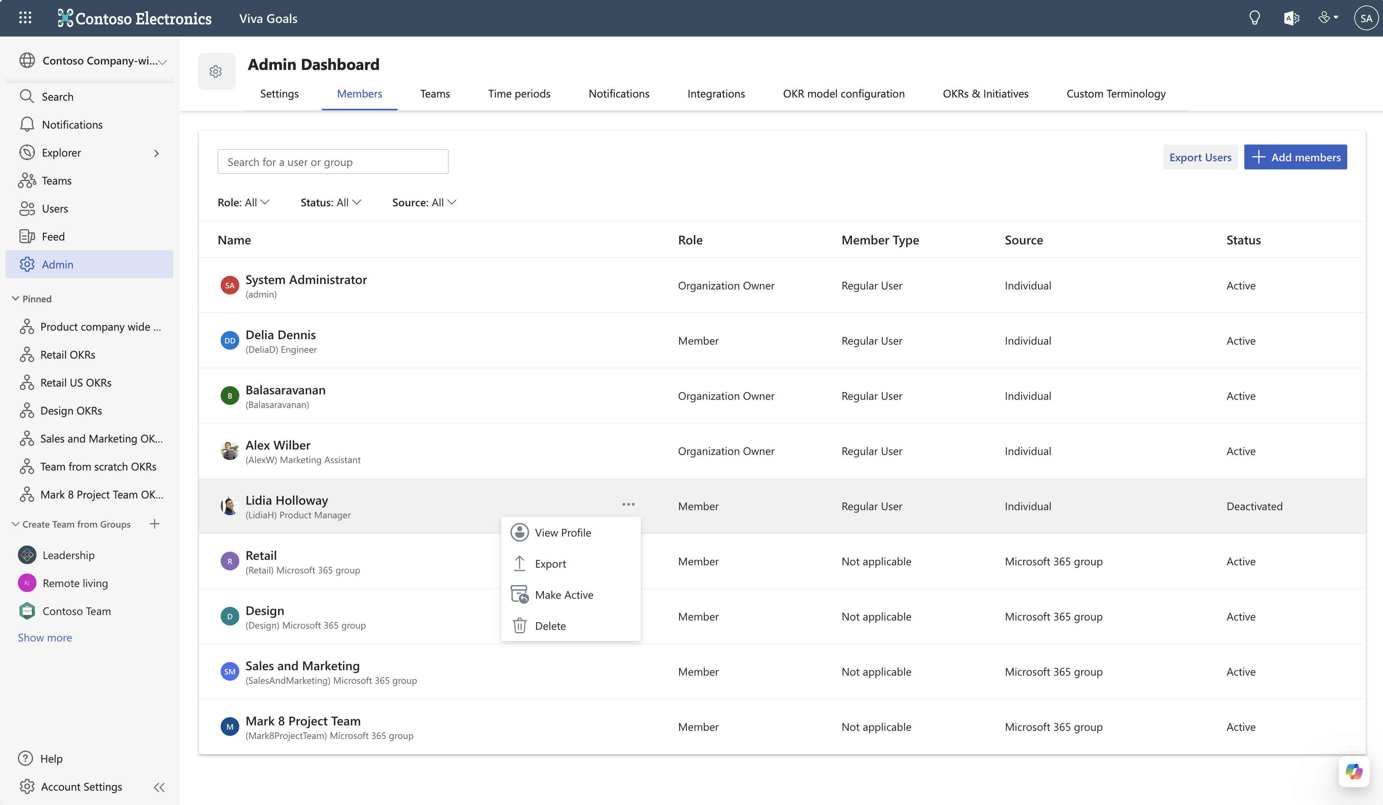Click Lidia Holloway's profile photo

click(x=230, y=506)
